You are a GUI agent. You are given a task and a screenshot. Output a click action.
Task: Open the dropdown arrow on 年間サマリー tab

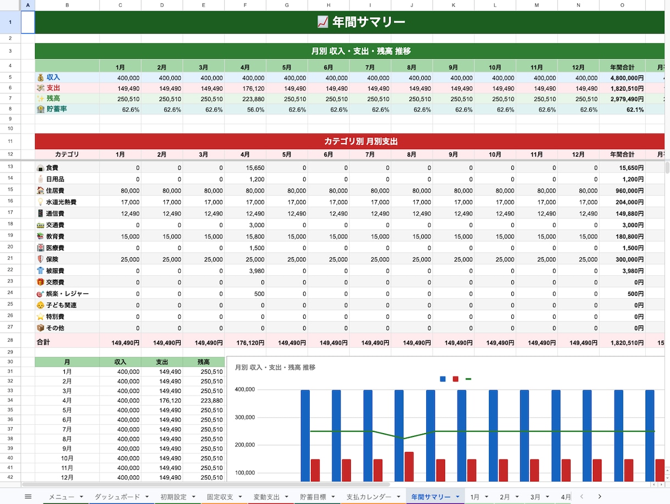point(457,496)
